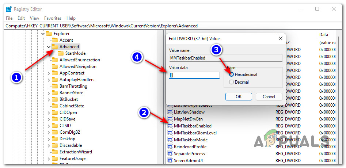Select the CIDSave folder label
This screenshot has width=346, height=168.
pos(67,119)
